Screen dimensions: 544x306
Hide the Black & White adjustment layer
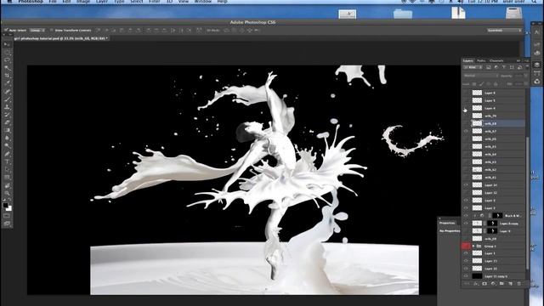[466, 215]
